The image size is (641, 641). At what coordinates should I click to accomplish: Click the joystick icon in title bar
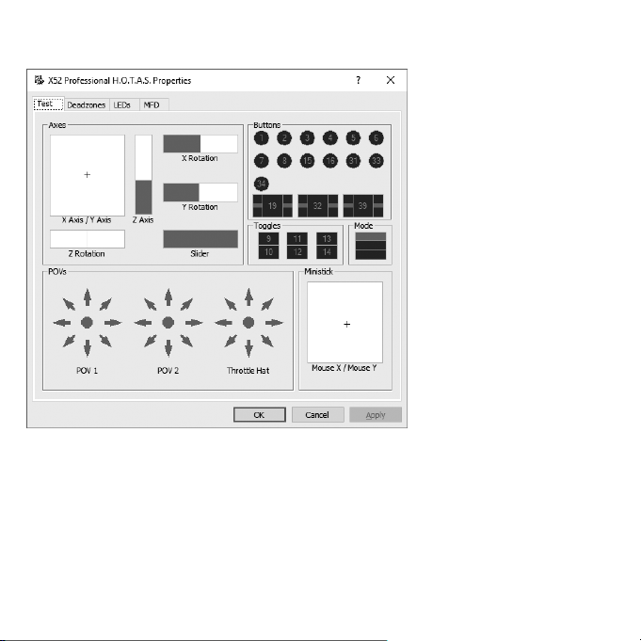point(39,80)
